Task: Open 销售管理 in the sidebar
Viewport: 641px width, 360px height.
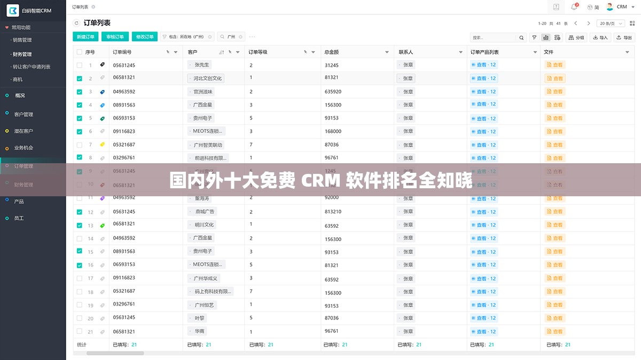Action: [22, 40]
